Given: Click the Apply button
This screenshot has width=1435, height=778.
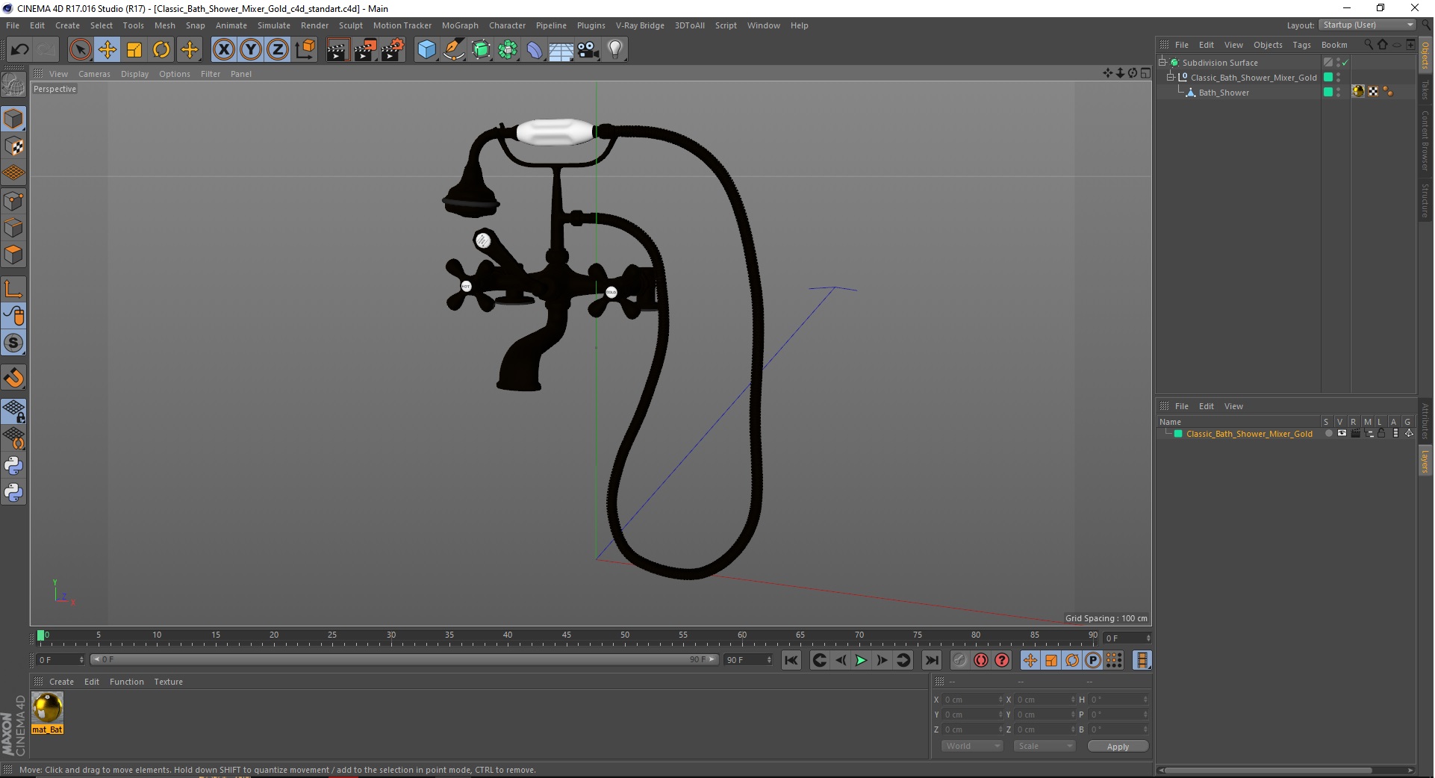Looking at the screenshot, I should [x=1117, y=747].
